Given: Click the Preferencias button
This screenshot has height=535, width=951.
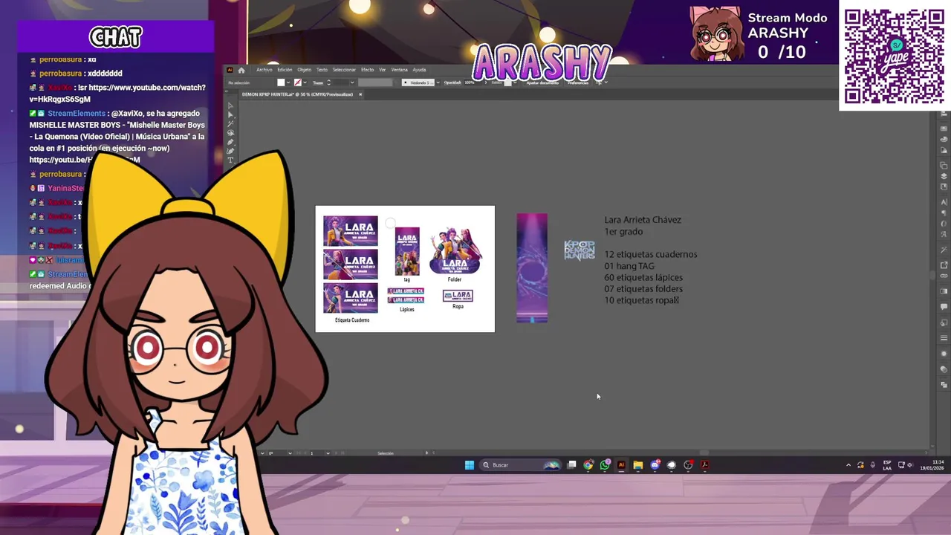Looking at the screenshot, I should pos(578,82).
